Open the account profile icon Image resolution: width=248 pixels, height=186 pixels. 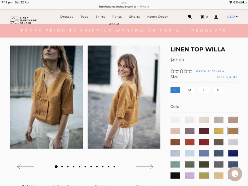[216, 17]
